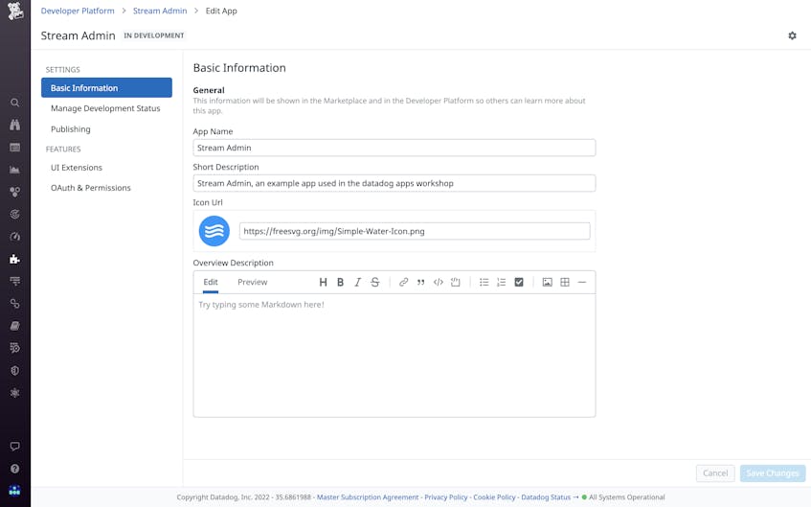Apply strikethrough formatting
Image resolution: width=811 pixels, height=507 pixels.
375,282
